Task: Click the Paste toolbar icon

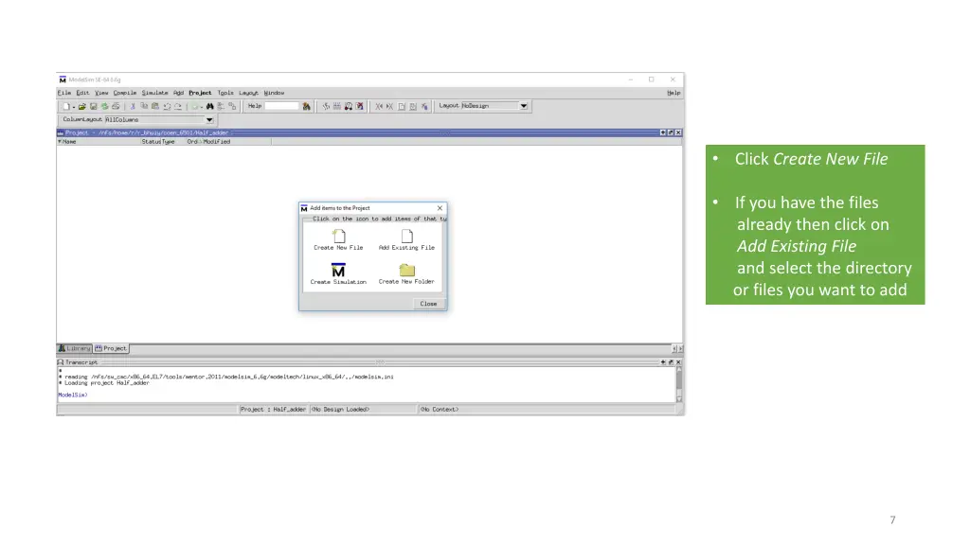Action: (x=155, y=106)
